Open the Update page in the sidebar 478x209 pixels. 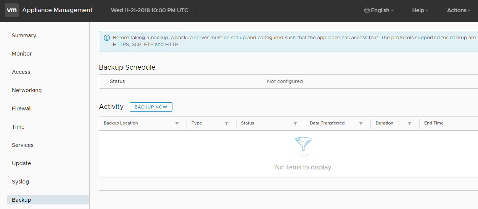21,163
